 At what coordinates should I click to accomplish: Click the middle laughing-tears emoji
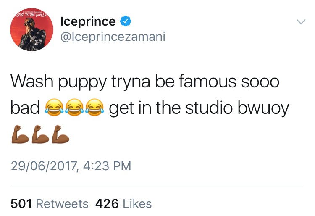[x=75, y=107]
